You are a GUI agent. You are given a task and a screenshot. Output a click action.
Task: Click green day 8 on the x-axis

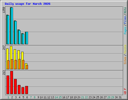[34, 97]
